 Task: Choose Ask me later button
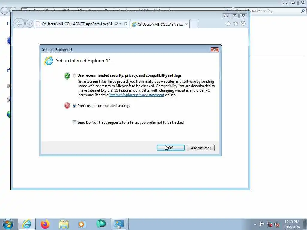tap(201, 148)
